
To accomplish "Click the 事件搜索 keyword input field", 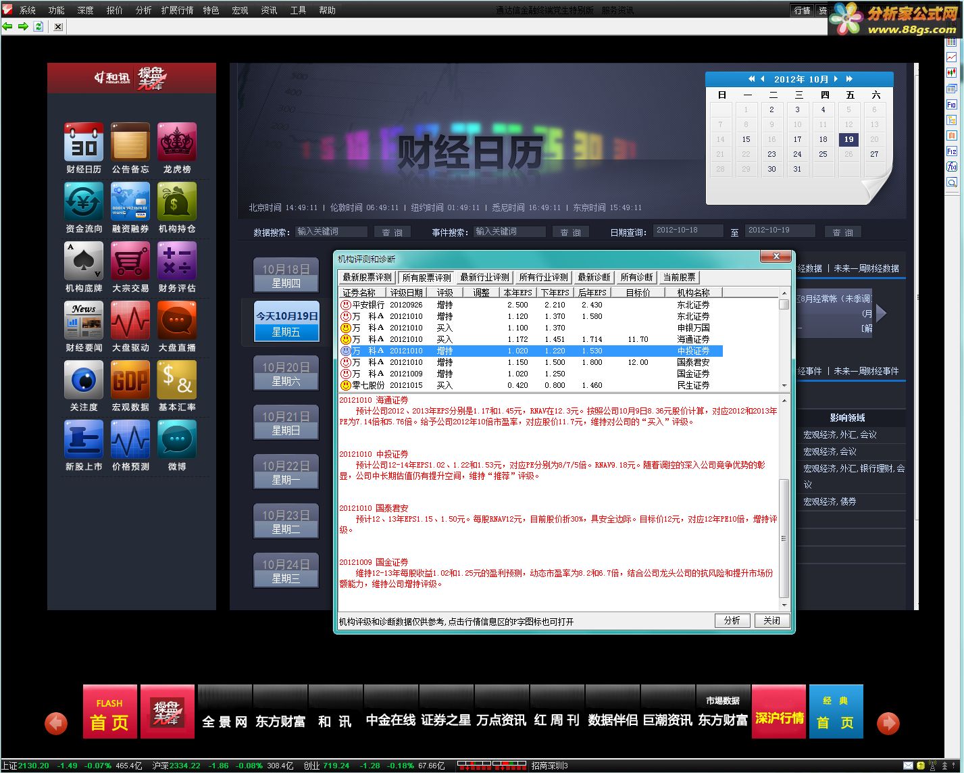I will tap(510, 231).
